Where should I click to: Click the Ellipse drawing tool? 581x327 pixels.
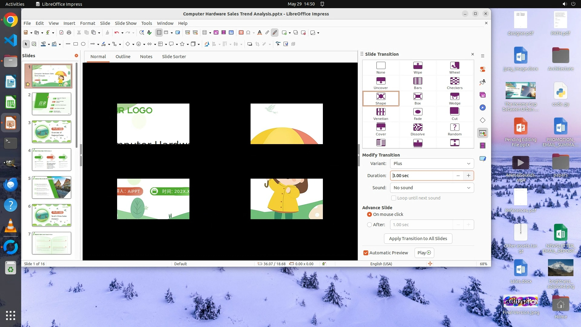tap(83, 44)
